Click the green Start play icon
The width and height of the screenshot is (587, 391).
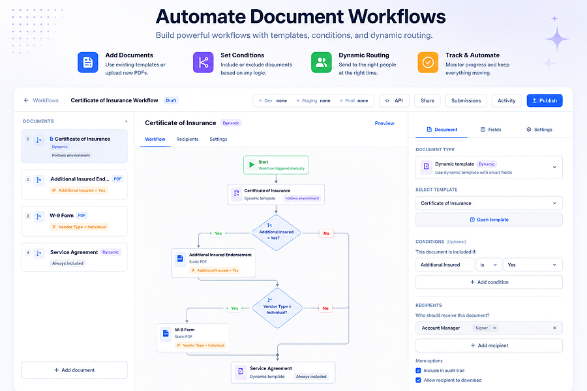pyautogui.click(x=252, y=165)
